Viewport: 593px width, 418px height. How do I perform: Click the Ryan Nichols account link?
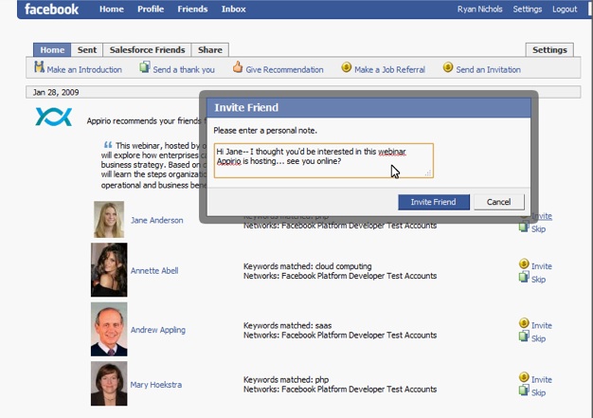coord(479,9)
